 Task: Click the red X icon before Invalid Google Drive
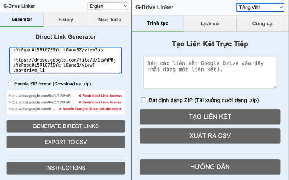coord(60,109)
